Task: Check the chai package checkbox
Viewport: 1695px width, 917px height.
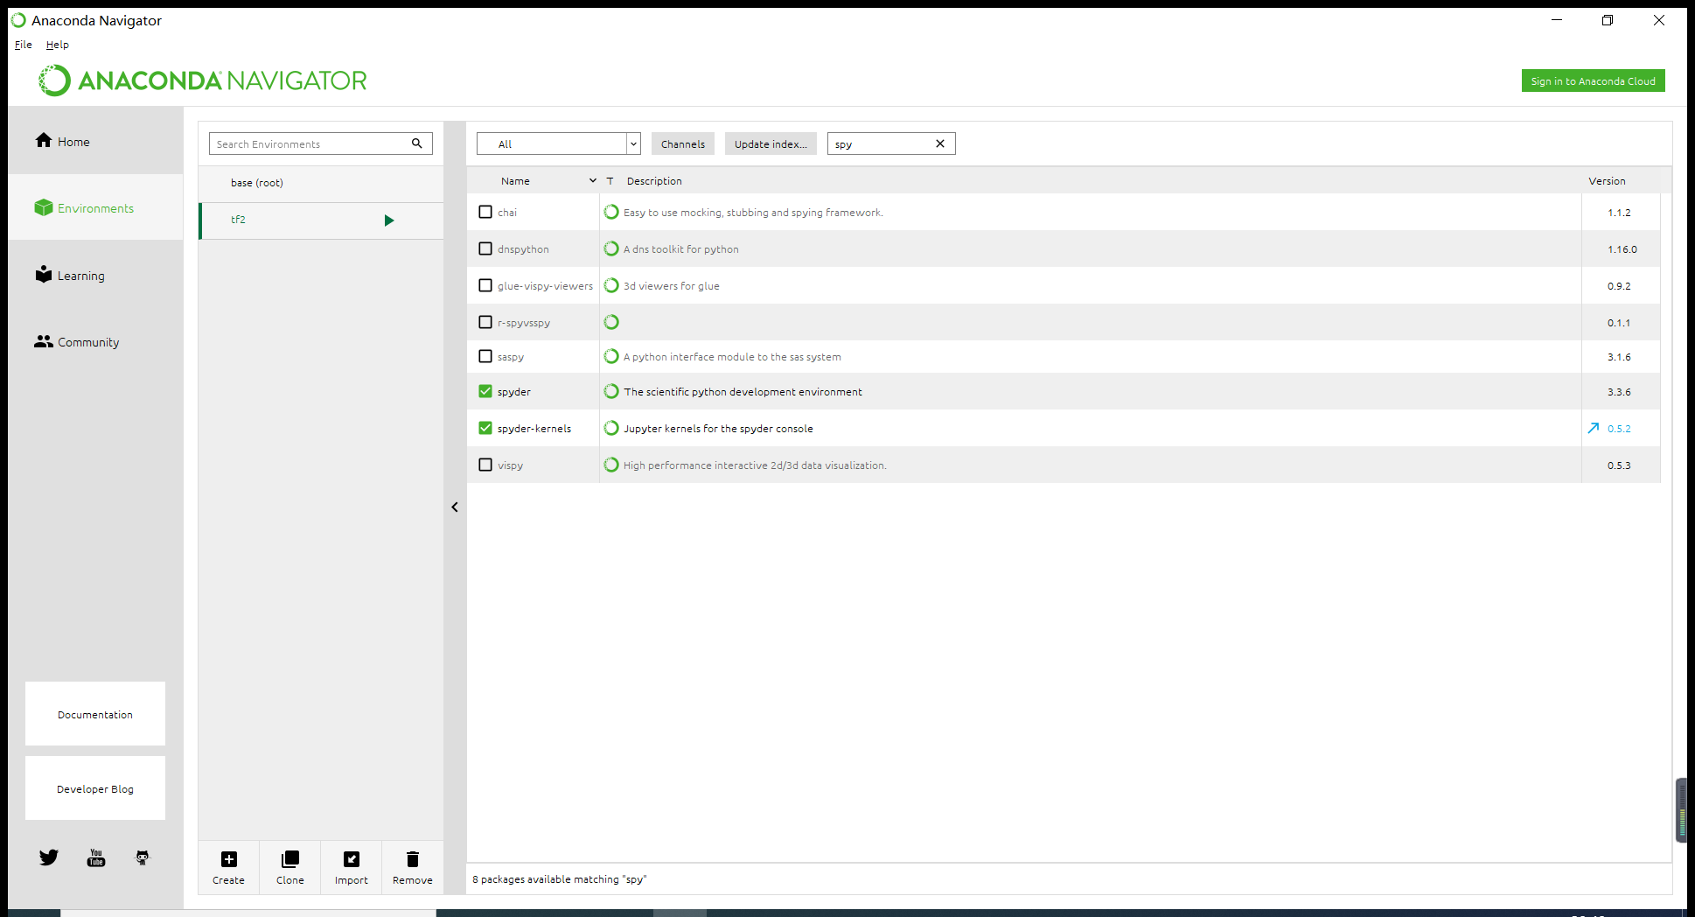Action: coord(485,212)
